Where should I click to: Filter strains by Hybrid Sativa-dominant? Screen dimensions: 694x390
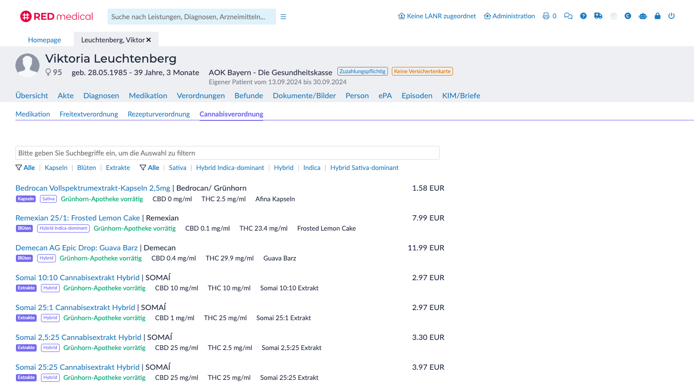pos(365,168)
